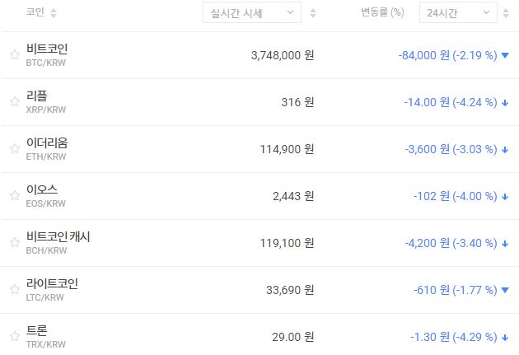Select the 비트코인 캐시 coin name

(58, 236)
